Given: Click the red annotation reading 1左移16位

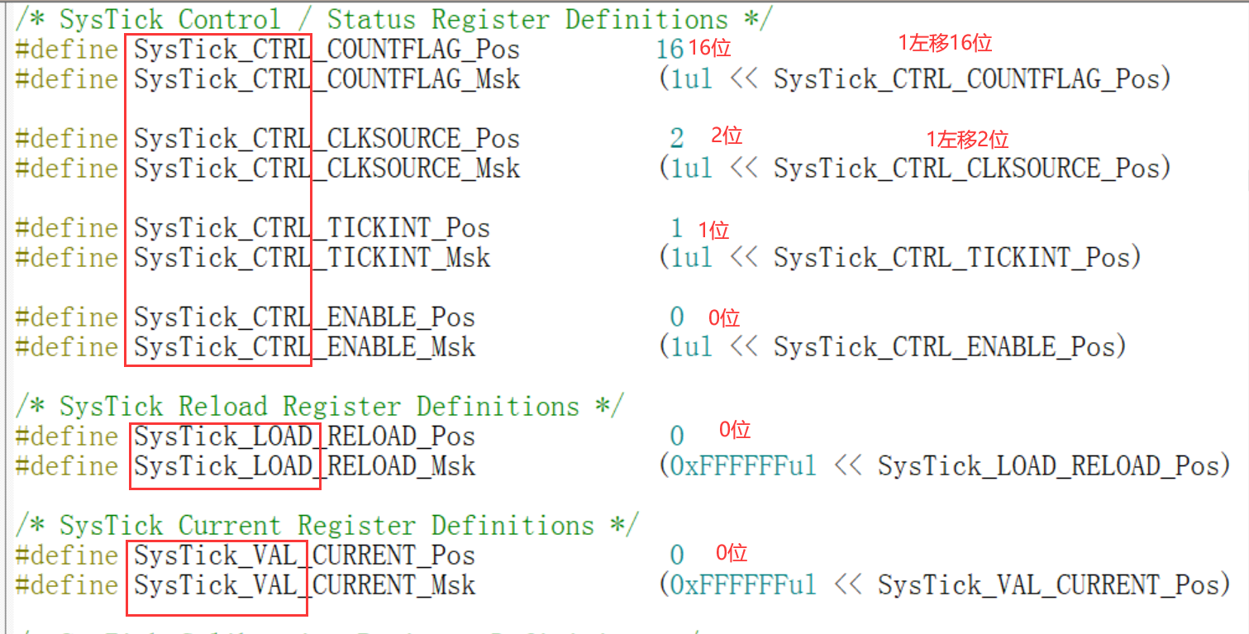Looking at the screenshot, I should [947, 41].
